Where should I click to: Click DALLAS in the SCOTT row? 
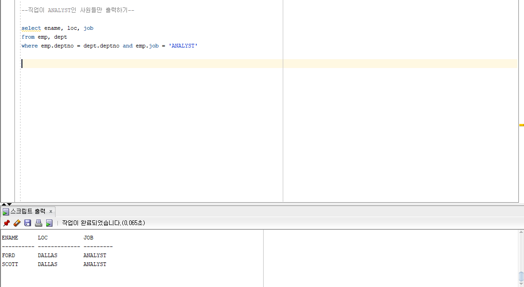[48, 264]
